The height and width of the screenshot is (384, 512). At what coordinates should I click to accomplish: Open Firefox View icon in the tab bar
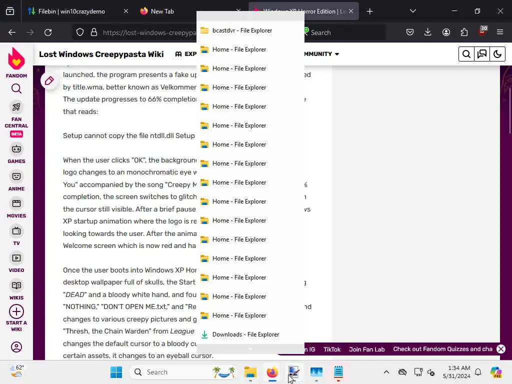click(x=10, y=11)
